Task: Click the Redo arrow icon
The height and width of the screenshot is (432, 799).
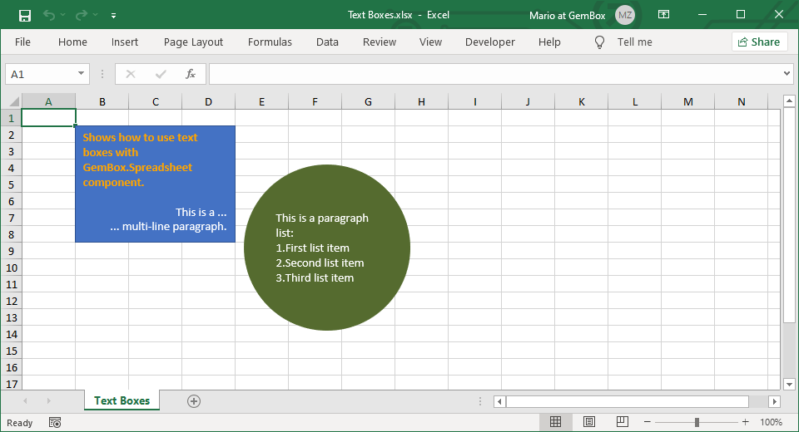Action: (81, 15)
